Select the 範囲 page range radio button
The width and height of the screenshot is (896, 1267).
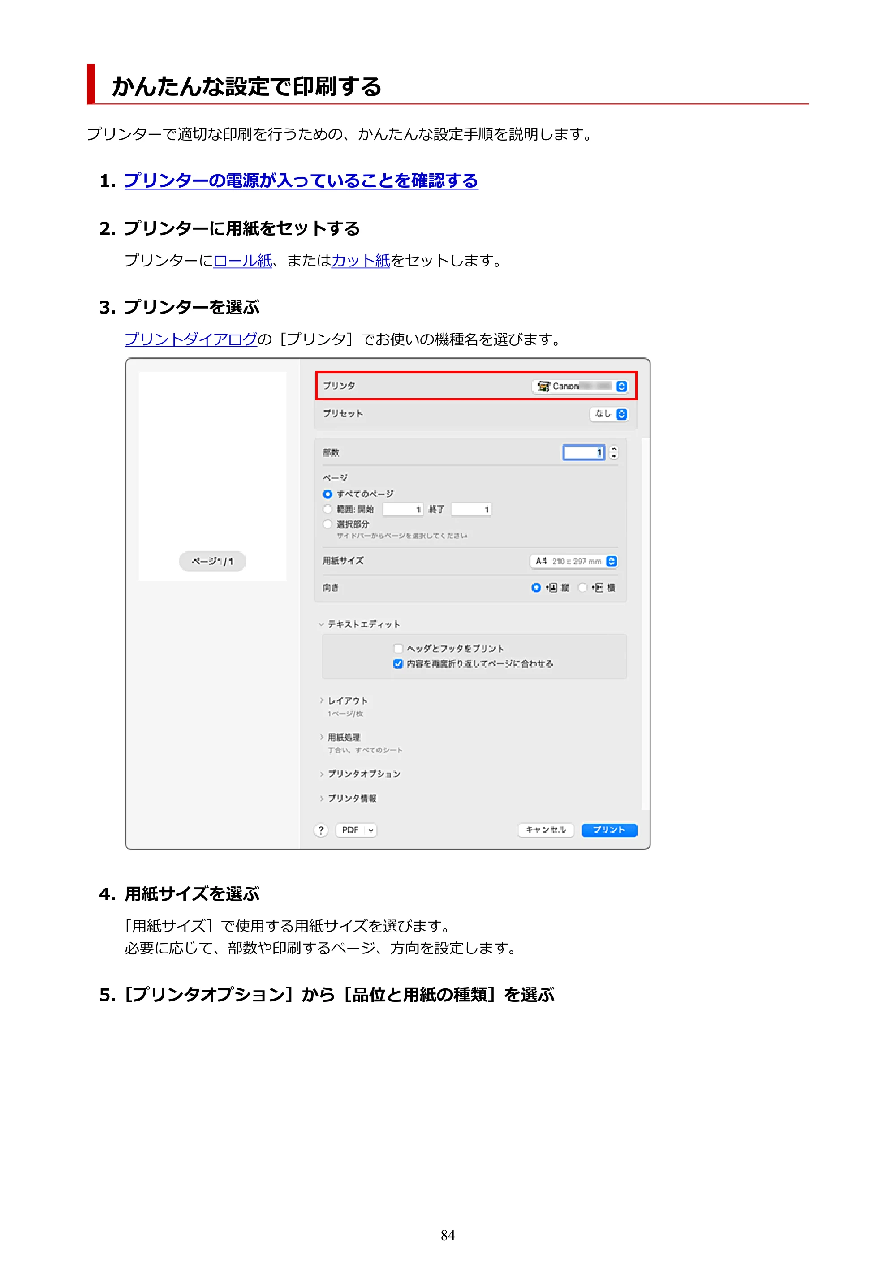point(327,509)
